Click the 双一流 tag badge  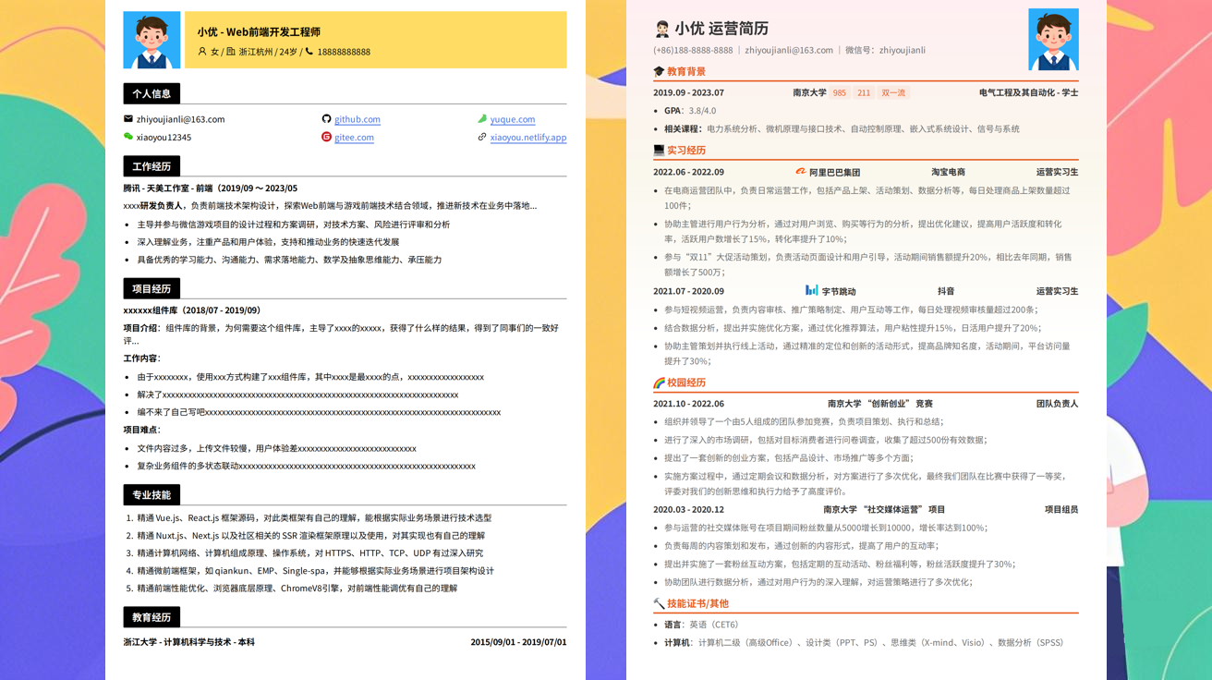[893, 93]
